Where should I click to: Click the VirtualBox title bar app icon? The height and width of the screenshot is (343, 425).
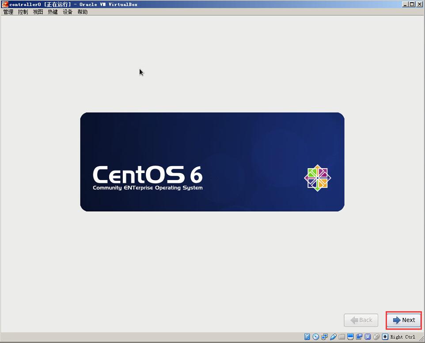5,4
